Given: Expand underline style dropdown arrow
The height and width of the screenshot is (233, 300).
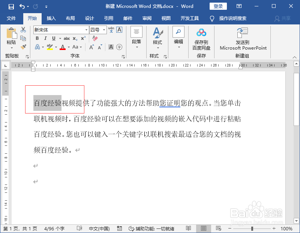Looking at the screenshot, I should pyautogui.click(x=60, y=38).
